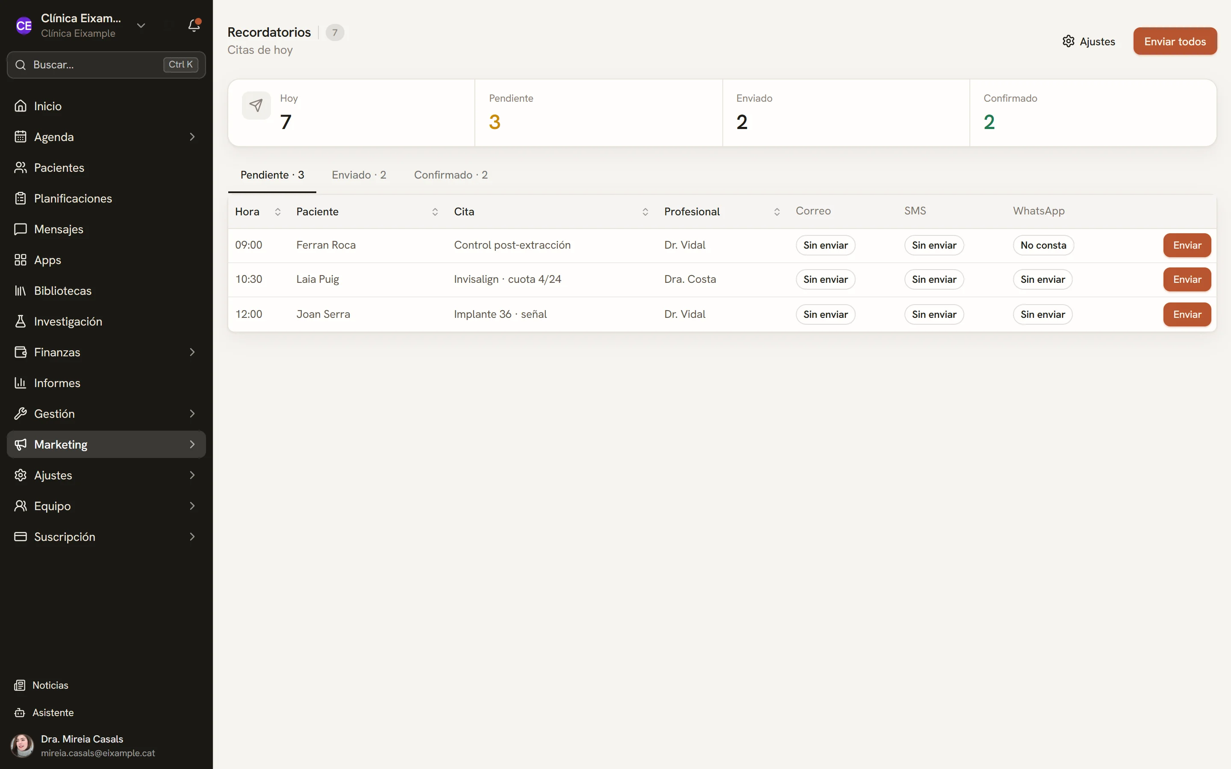
Task: Expand the sidebar Ajustes submenu
Action: tap(192, 475)
